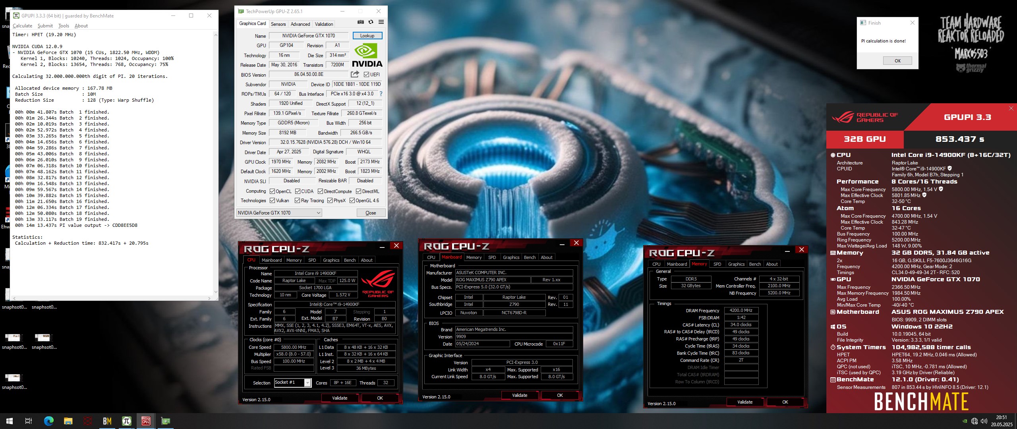Toggle the OpenGL 4.6 checkbox

352,201
